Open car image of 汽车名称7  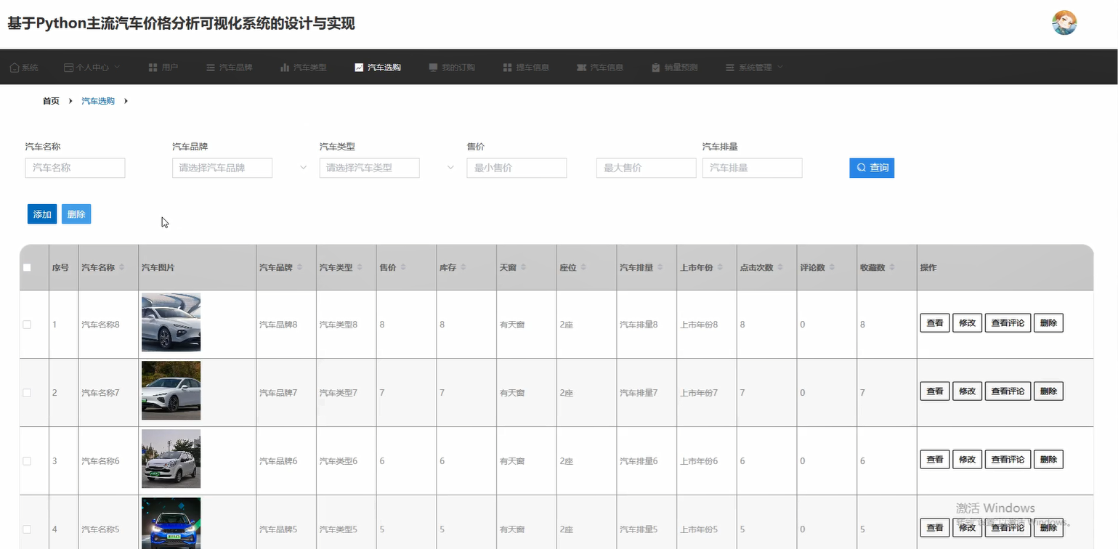(171, 391)
